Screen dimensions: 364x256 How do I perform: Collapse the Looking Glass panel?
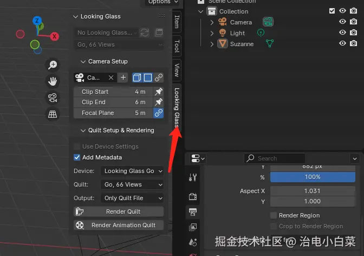point(75,16)
